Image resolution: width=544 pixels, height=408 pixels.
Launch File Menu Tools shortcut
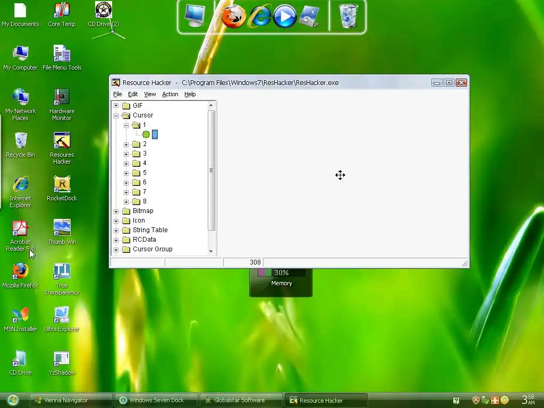(62, 58)
